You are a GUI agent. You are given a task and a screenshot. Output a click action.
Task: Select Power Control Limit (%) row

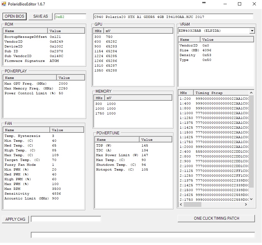click(x=44, y=93)
